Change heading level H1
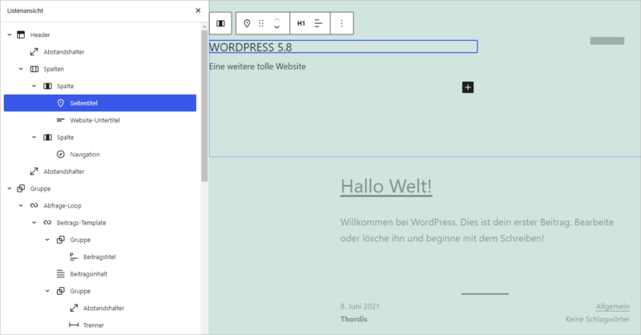 tap(301, 23)
